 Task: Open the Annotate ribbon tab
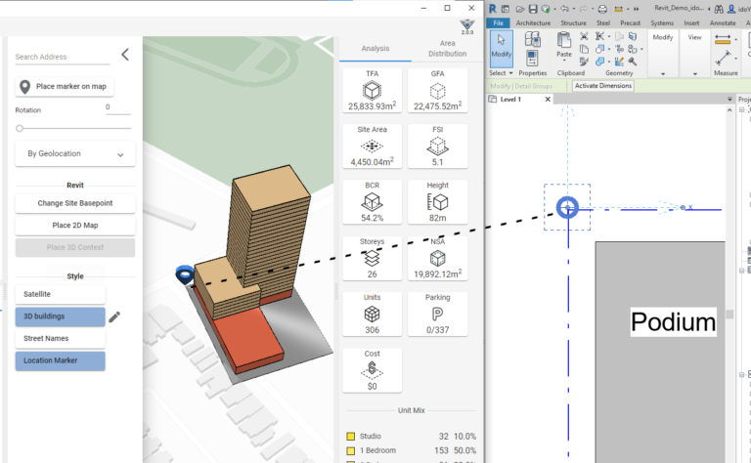click(x=723, y=23)
